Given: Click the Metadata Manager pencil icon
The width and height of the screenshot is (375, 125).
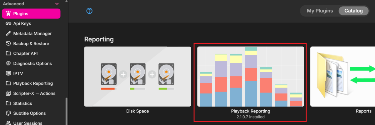Looking at the screenshot, I should click(8, 34).
